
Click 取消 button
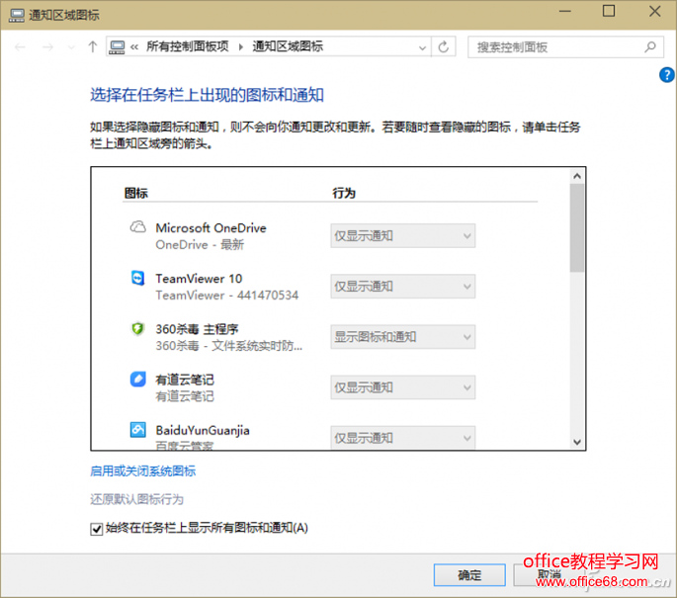point(550,574)
